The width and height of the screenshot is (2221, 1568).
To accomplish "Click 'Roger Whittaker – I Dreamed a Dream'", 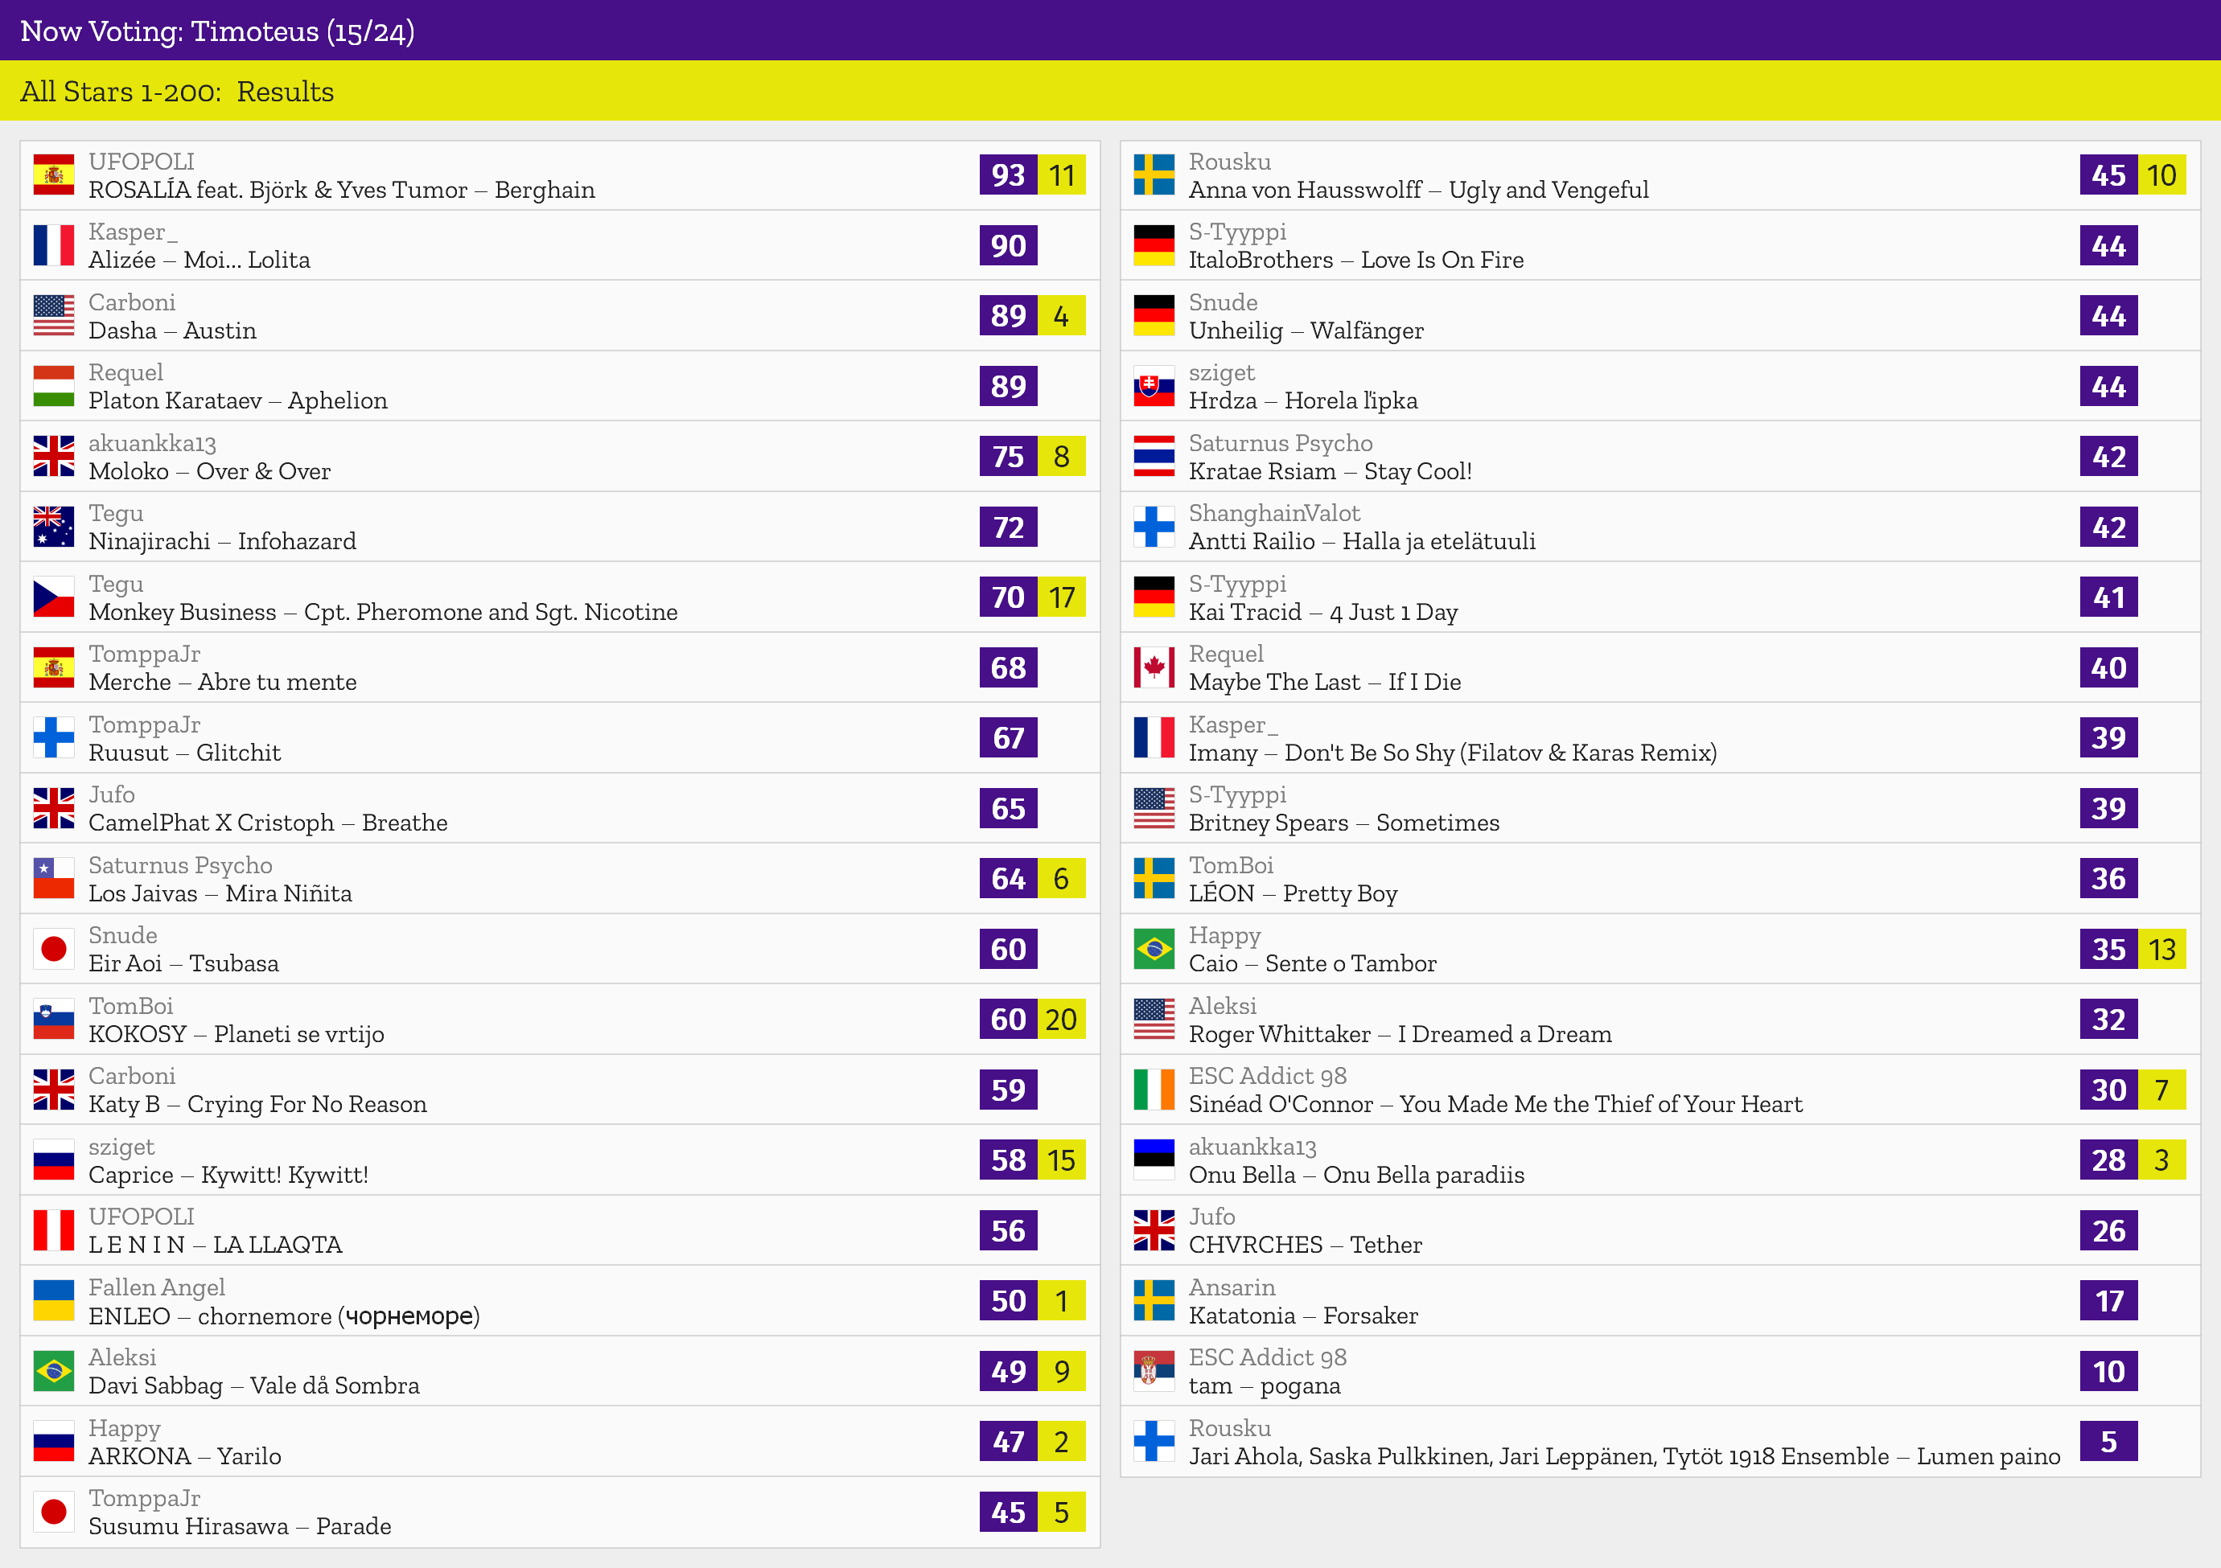I will (x=1400, y=1034).
